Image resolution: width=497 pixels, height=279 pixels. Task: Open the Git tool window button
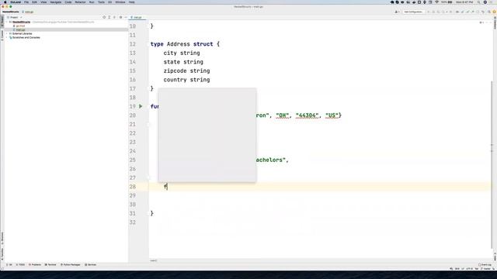point(9,265)
